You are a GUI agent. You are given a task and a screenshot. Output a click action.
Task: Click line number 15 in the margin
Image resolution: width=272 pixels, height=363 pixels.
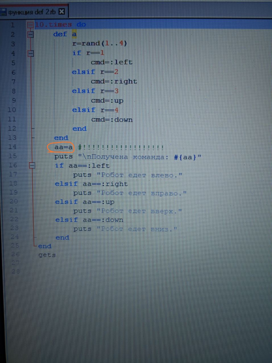coord(13,156)
